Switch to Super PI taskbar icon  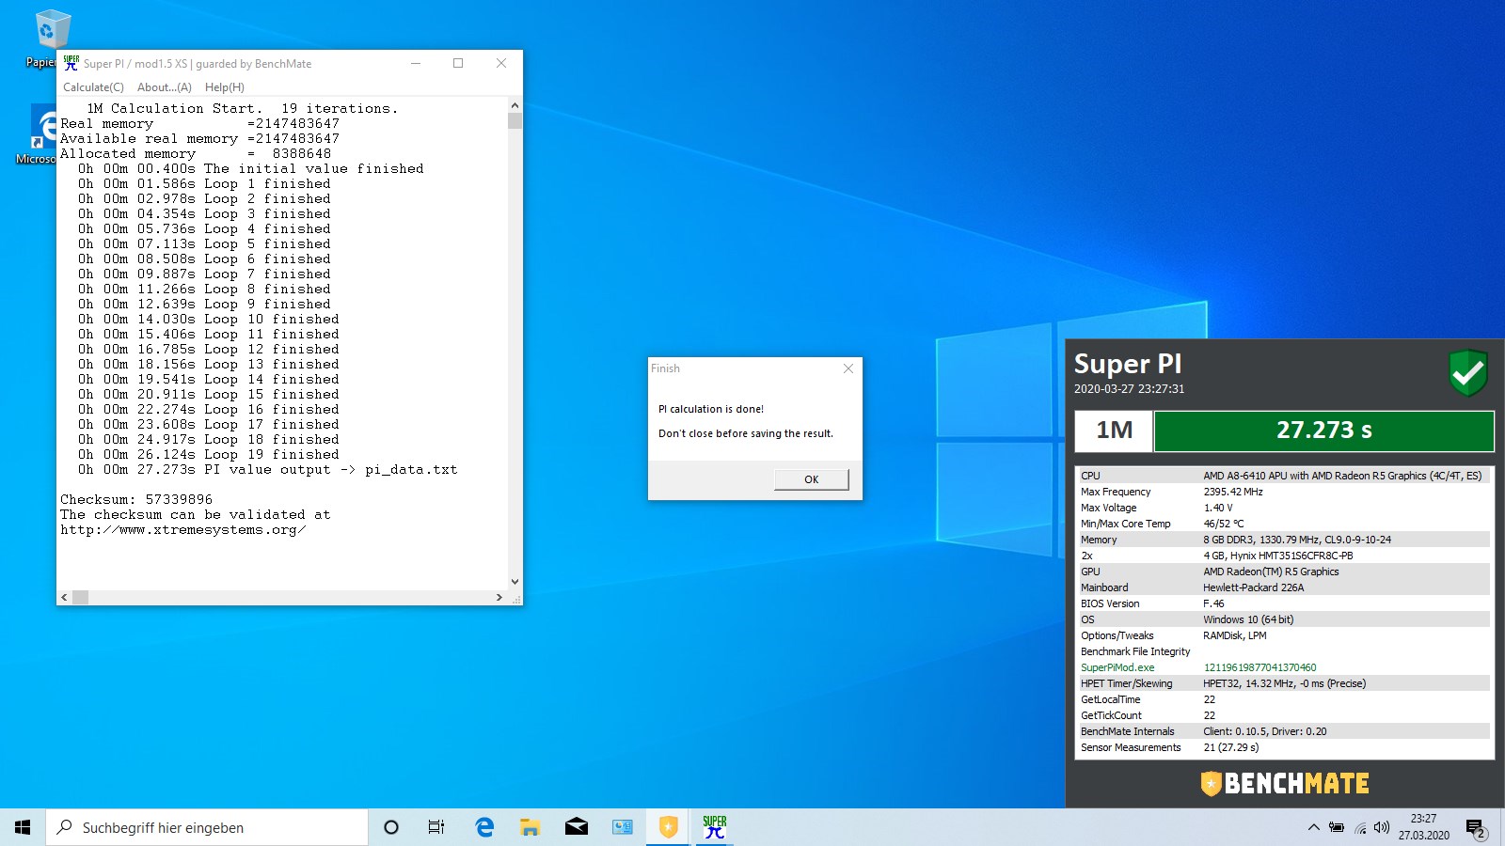click(x=715, y=827)
